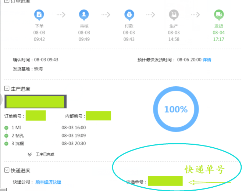Click green check icon beside 2 钻孔

tap(6, 136)
